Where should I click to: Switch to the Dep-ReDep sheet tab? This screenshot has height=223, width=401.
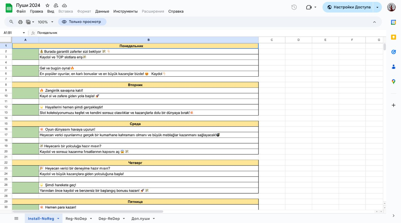click(109, 219)
